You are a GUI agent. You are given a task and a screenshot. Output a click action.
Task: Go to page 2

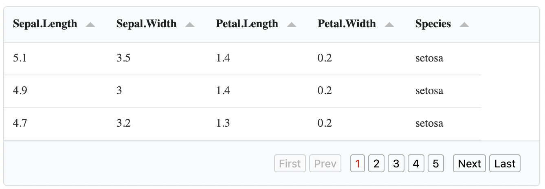(376, 164)
